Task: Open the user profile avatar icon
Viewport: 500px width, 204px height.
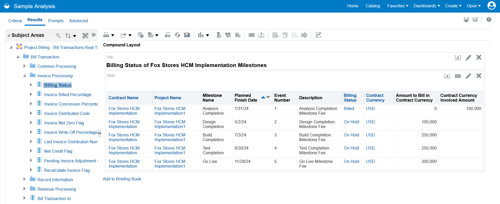Action: 491,6
